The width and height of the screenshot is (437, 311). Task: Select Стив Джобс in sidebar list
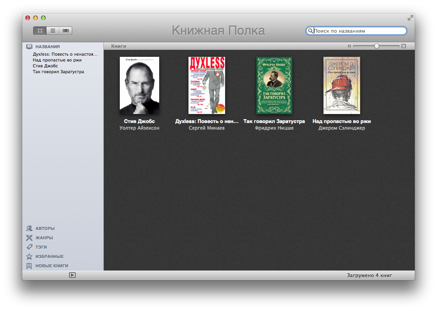pyautogui.click(x=45, y=66)
